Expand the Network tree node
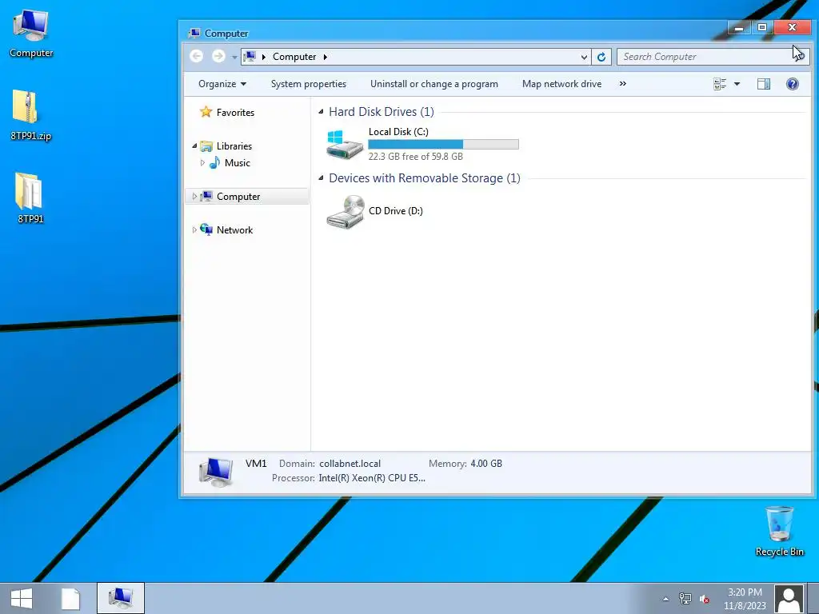 pos(194,229)
